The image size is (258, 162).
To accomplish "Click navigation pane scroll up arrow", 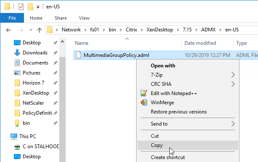I will [x=62, y=41].
